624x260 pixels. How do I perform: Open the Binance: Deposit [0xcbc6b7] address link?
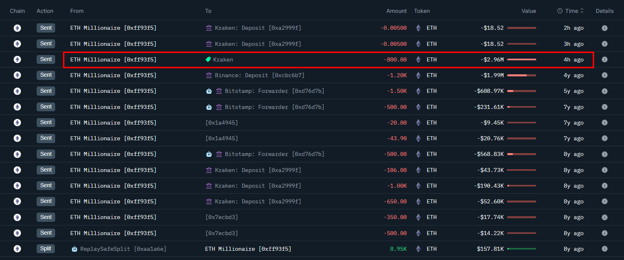pos(259,75)
